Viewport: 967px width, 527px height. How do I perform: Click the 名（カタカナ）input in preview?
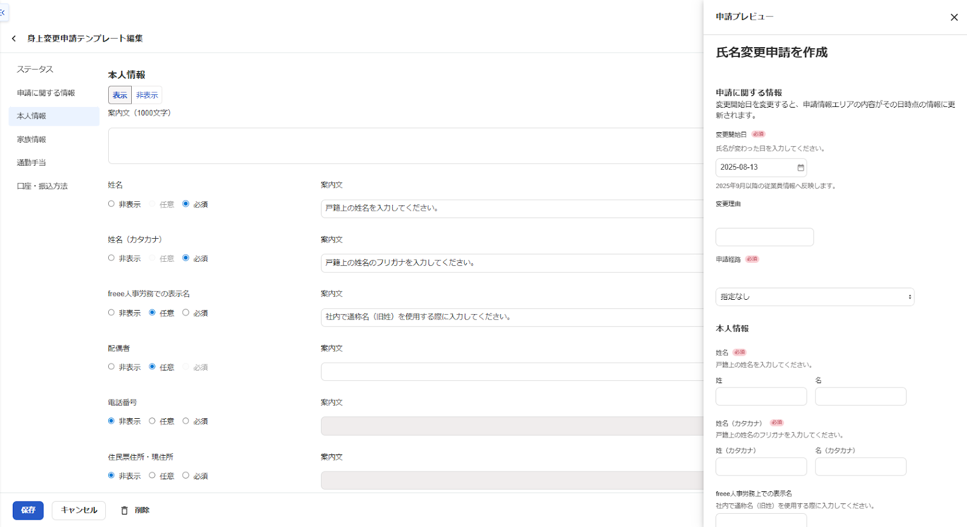click(x=861, y=467)
